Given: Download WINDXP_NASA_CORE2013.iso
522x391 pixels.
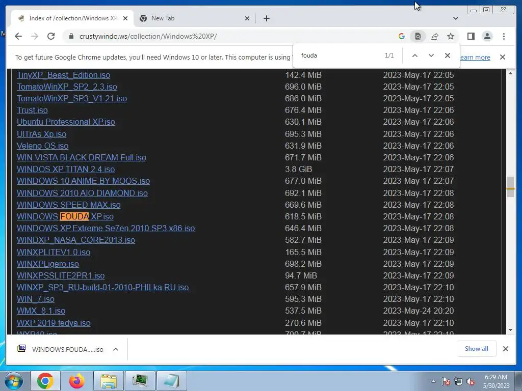Looking at the screenshot, I should pyautogui.click(x=76, y=240).
